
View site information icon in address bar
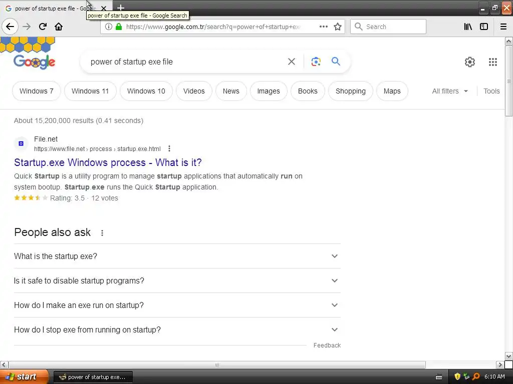(109, 26)
